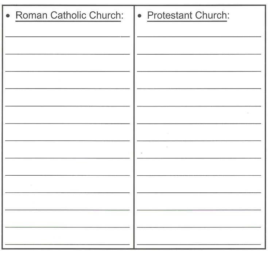The height and width of the screenshot is (254, 268).
Task: Click the first blank line under Protestant Church
Action: pos(199,36)
